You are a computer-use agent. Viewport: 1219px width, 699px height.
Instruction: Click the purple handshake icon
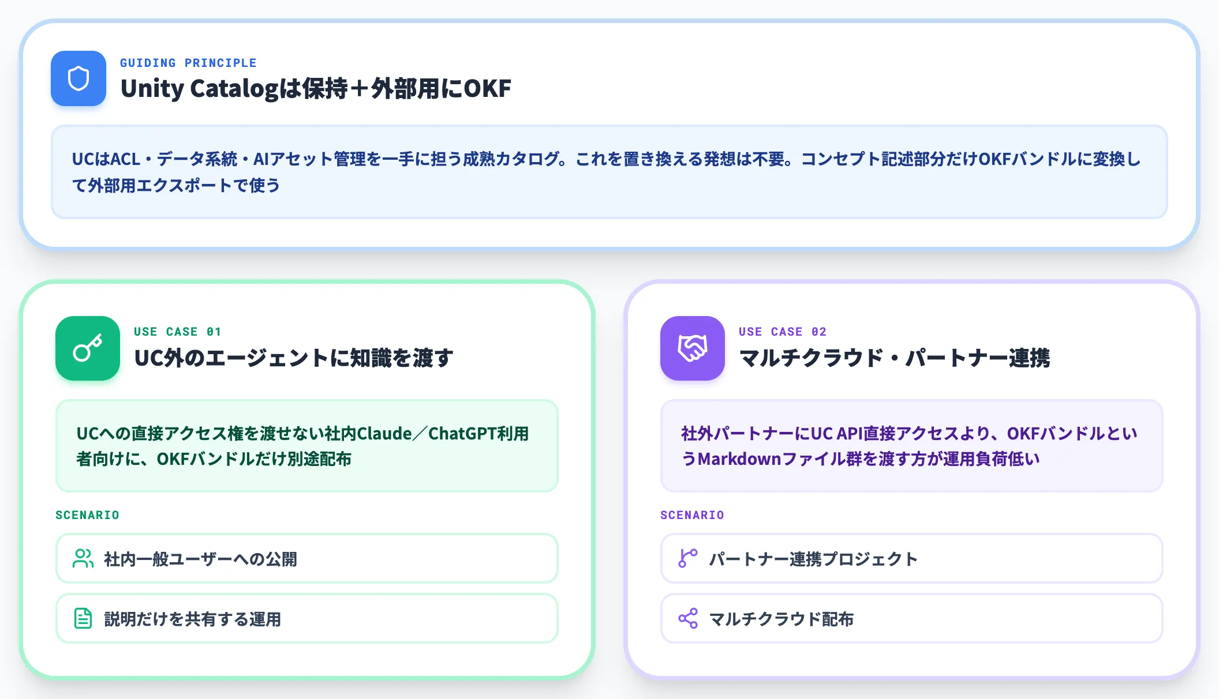(693, 348)
